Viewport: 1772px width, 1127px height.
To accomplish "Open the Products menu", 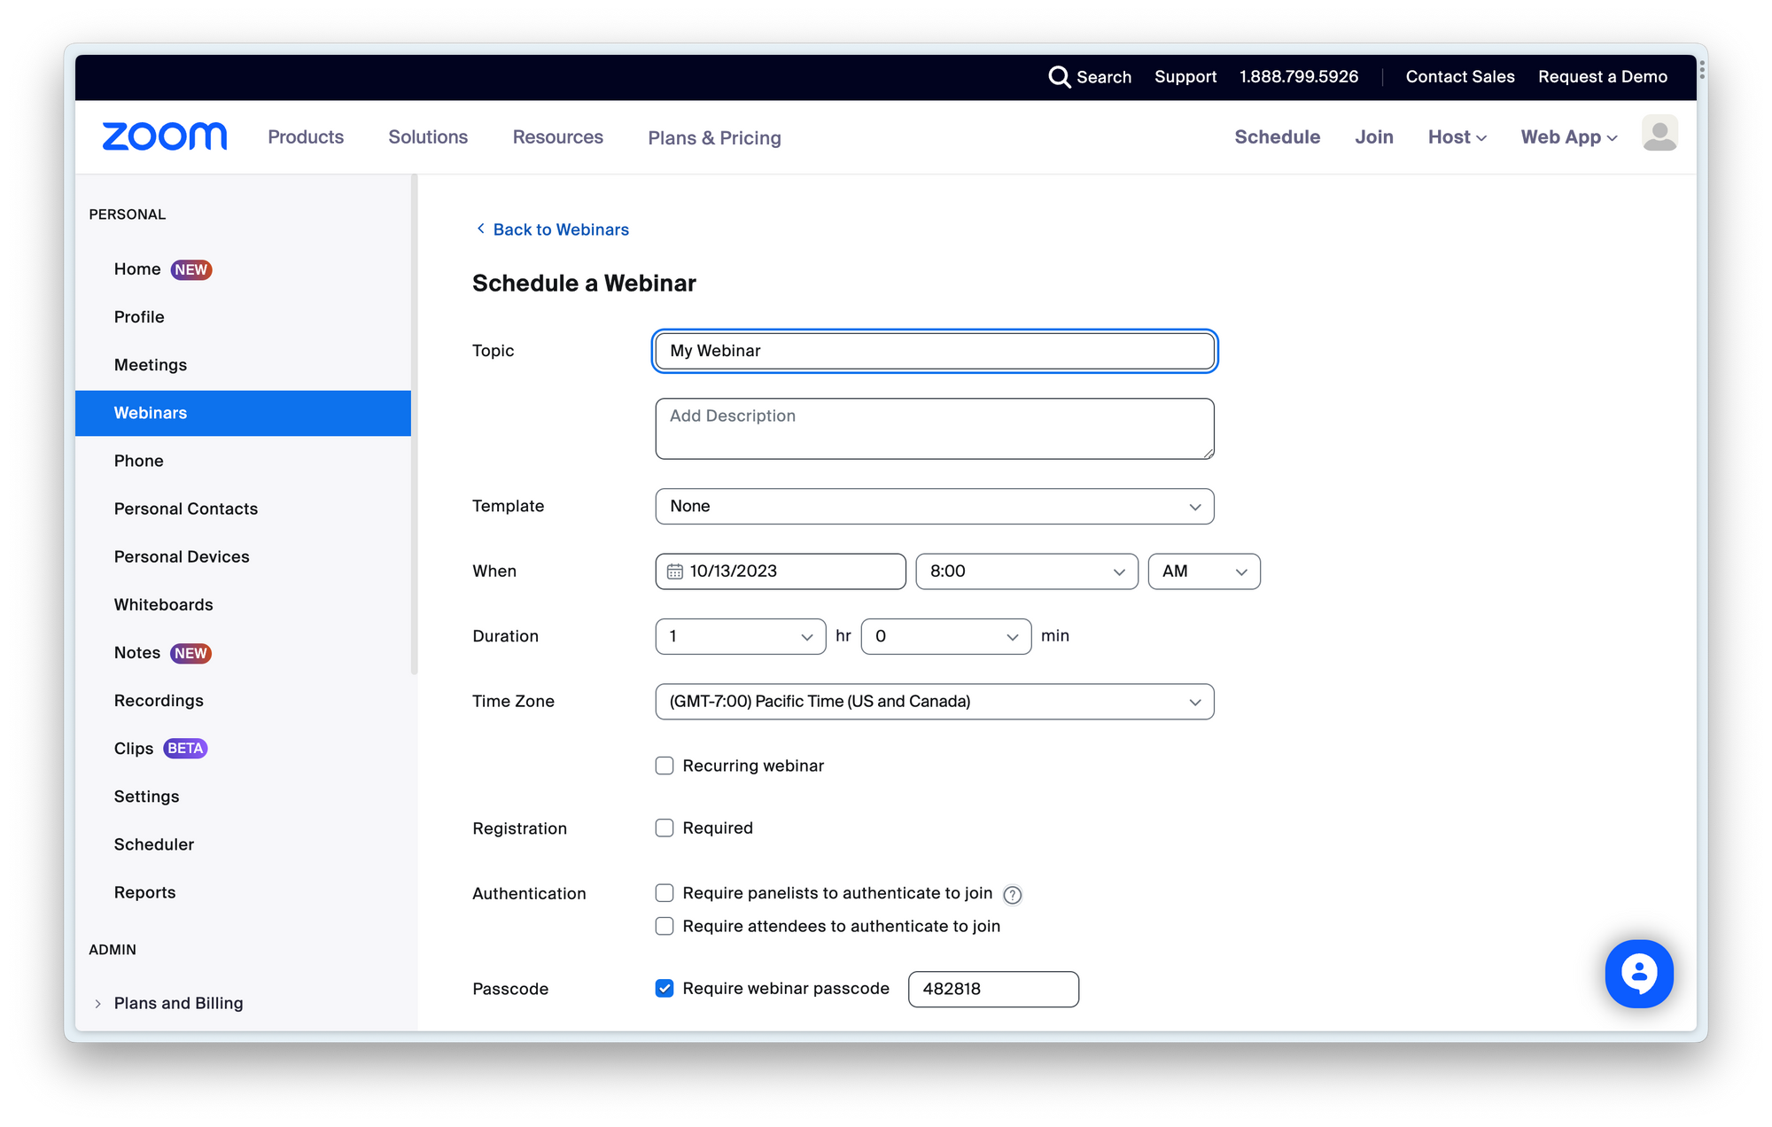I will 306,137.
